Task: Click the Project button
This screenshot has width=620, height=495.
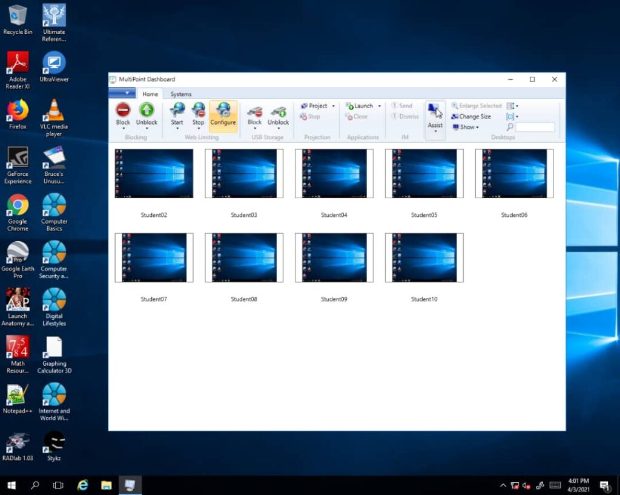Action: tap(314, 106)
